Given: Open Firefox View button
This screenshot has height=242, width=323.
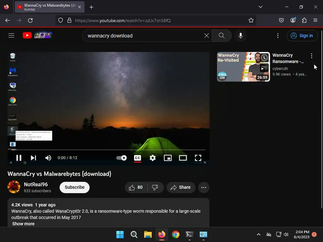Looking at the screenshot, I should 6,7.
